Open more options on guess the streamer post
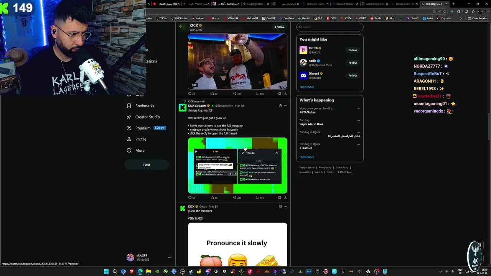Viewport: 491px width, 276px height. pos(285,207)
